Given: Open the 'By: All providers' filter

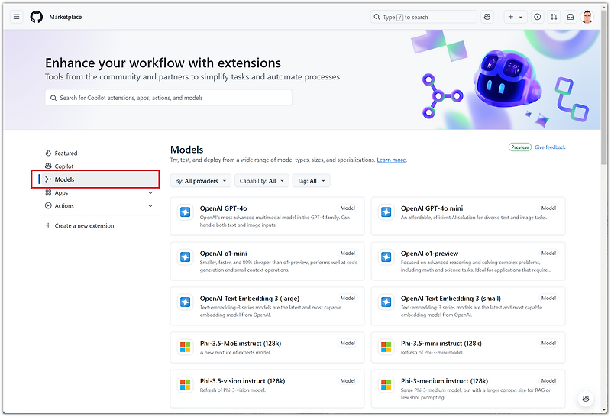Looking at the screenshot, I should [201, 181].
